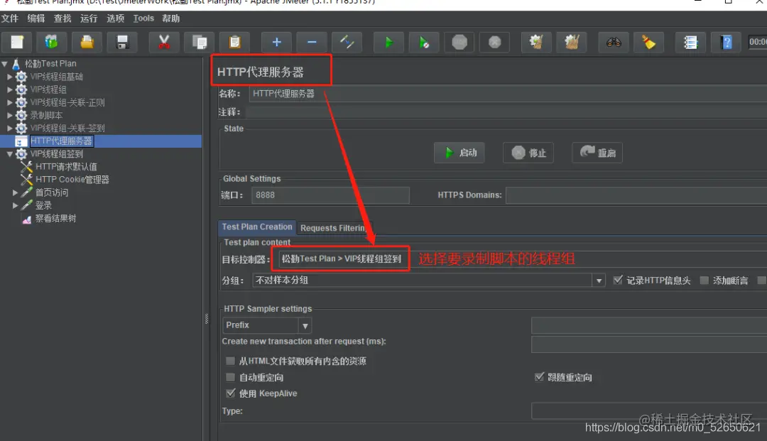This screenshot has height=441, width=767.
Task: Click the 停止 button
Action: click(x=528, y=153)
